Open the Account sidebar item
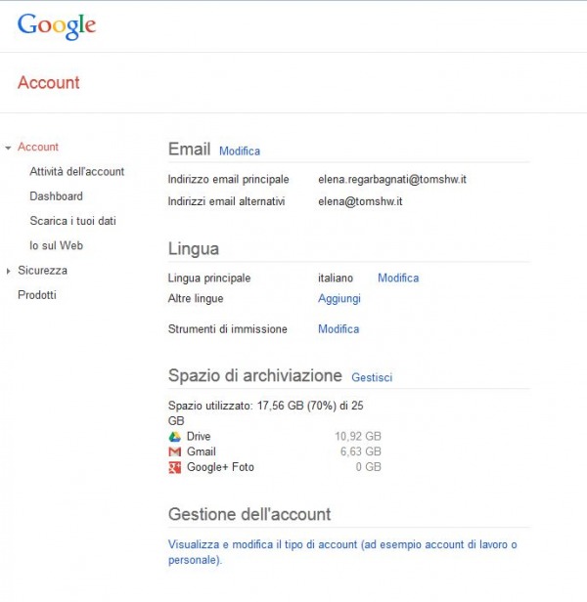This screenshot has height=602, width=587. tap(38, 147)
